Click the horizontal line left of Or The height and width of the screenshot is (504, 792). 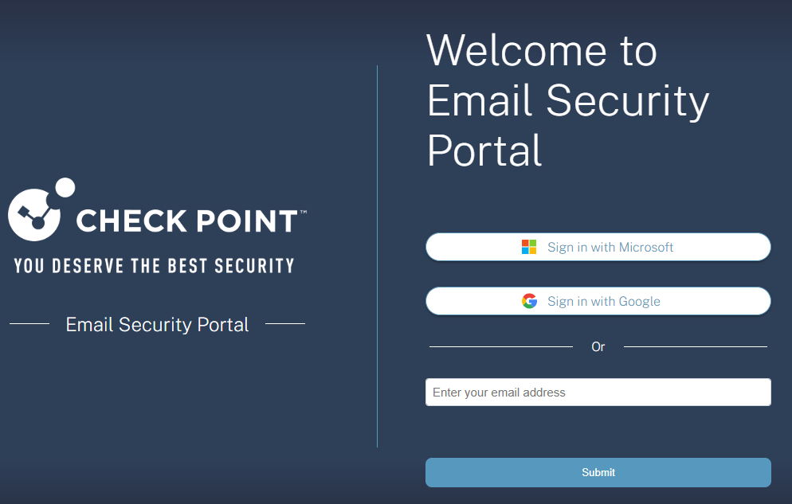[501, 346]
